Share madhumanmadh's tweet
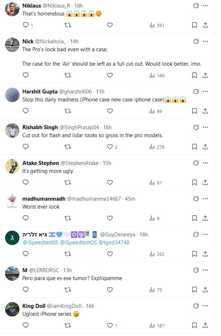This screenshot has height=336, width=221. (205, 218)
